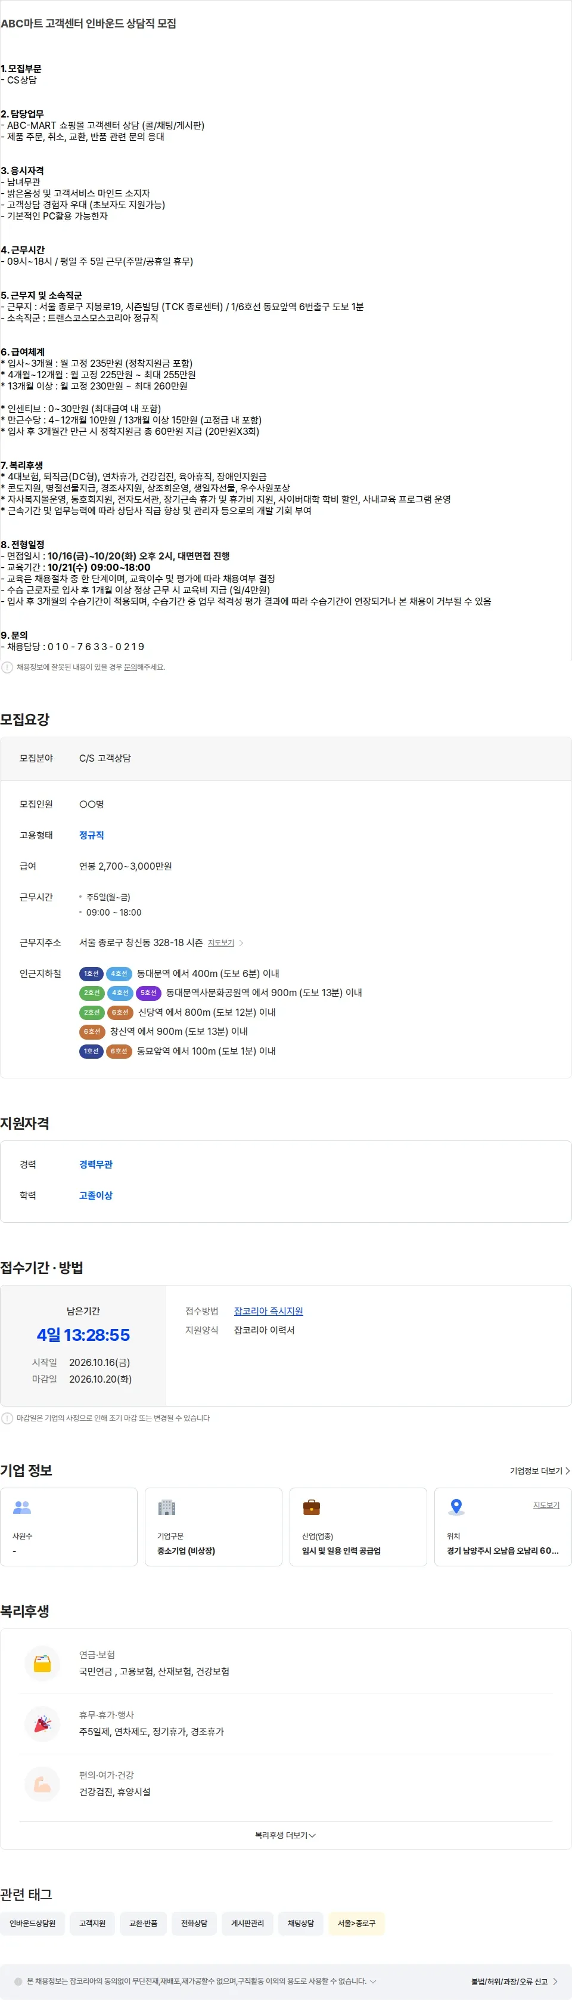
Task: Click info icon beside 마감일 조기 마감 notice
Action: [x=7, y=1418]
